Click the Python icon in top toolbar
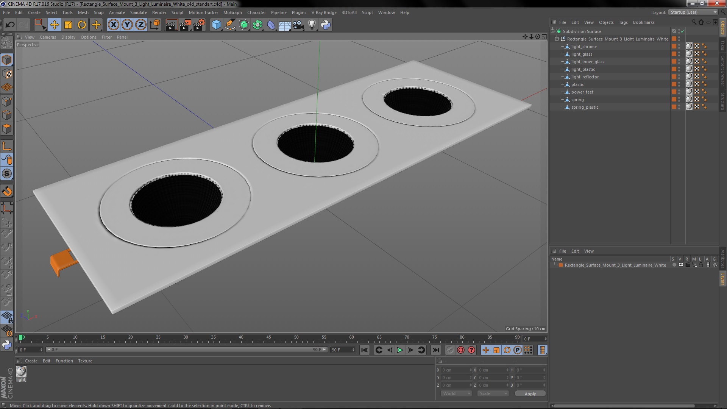The image size is (727, 409). click(326, 25)
